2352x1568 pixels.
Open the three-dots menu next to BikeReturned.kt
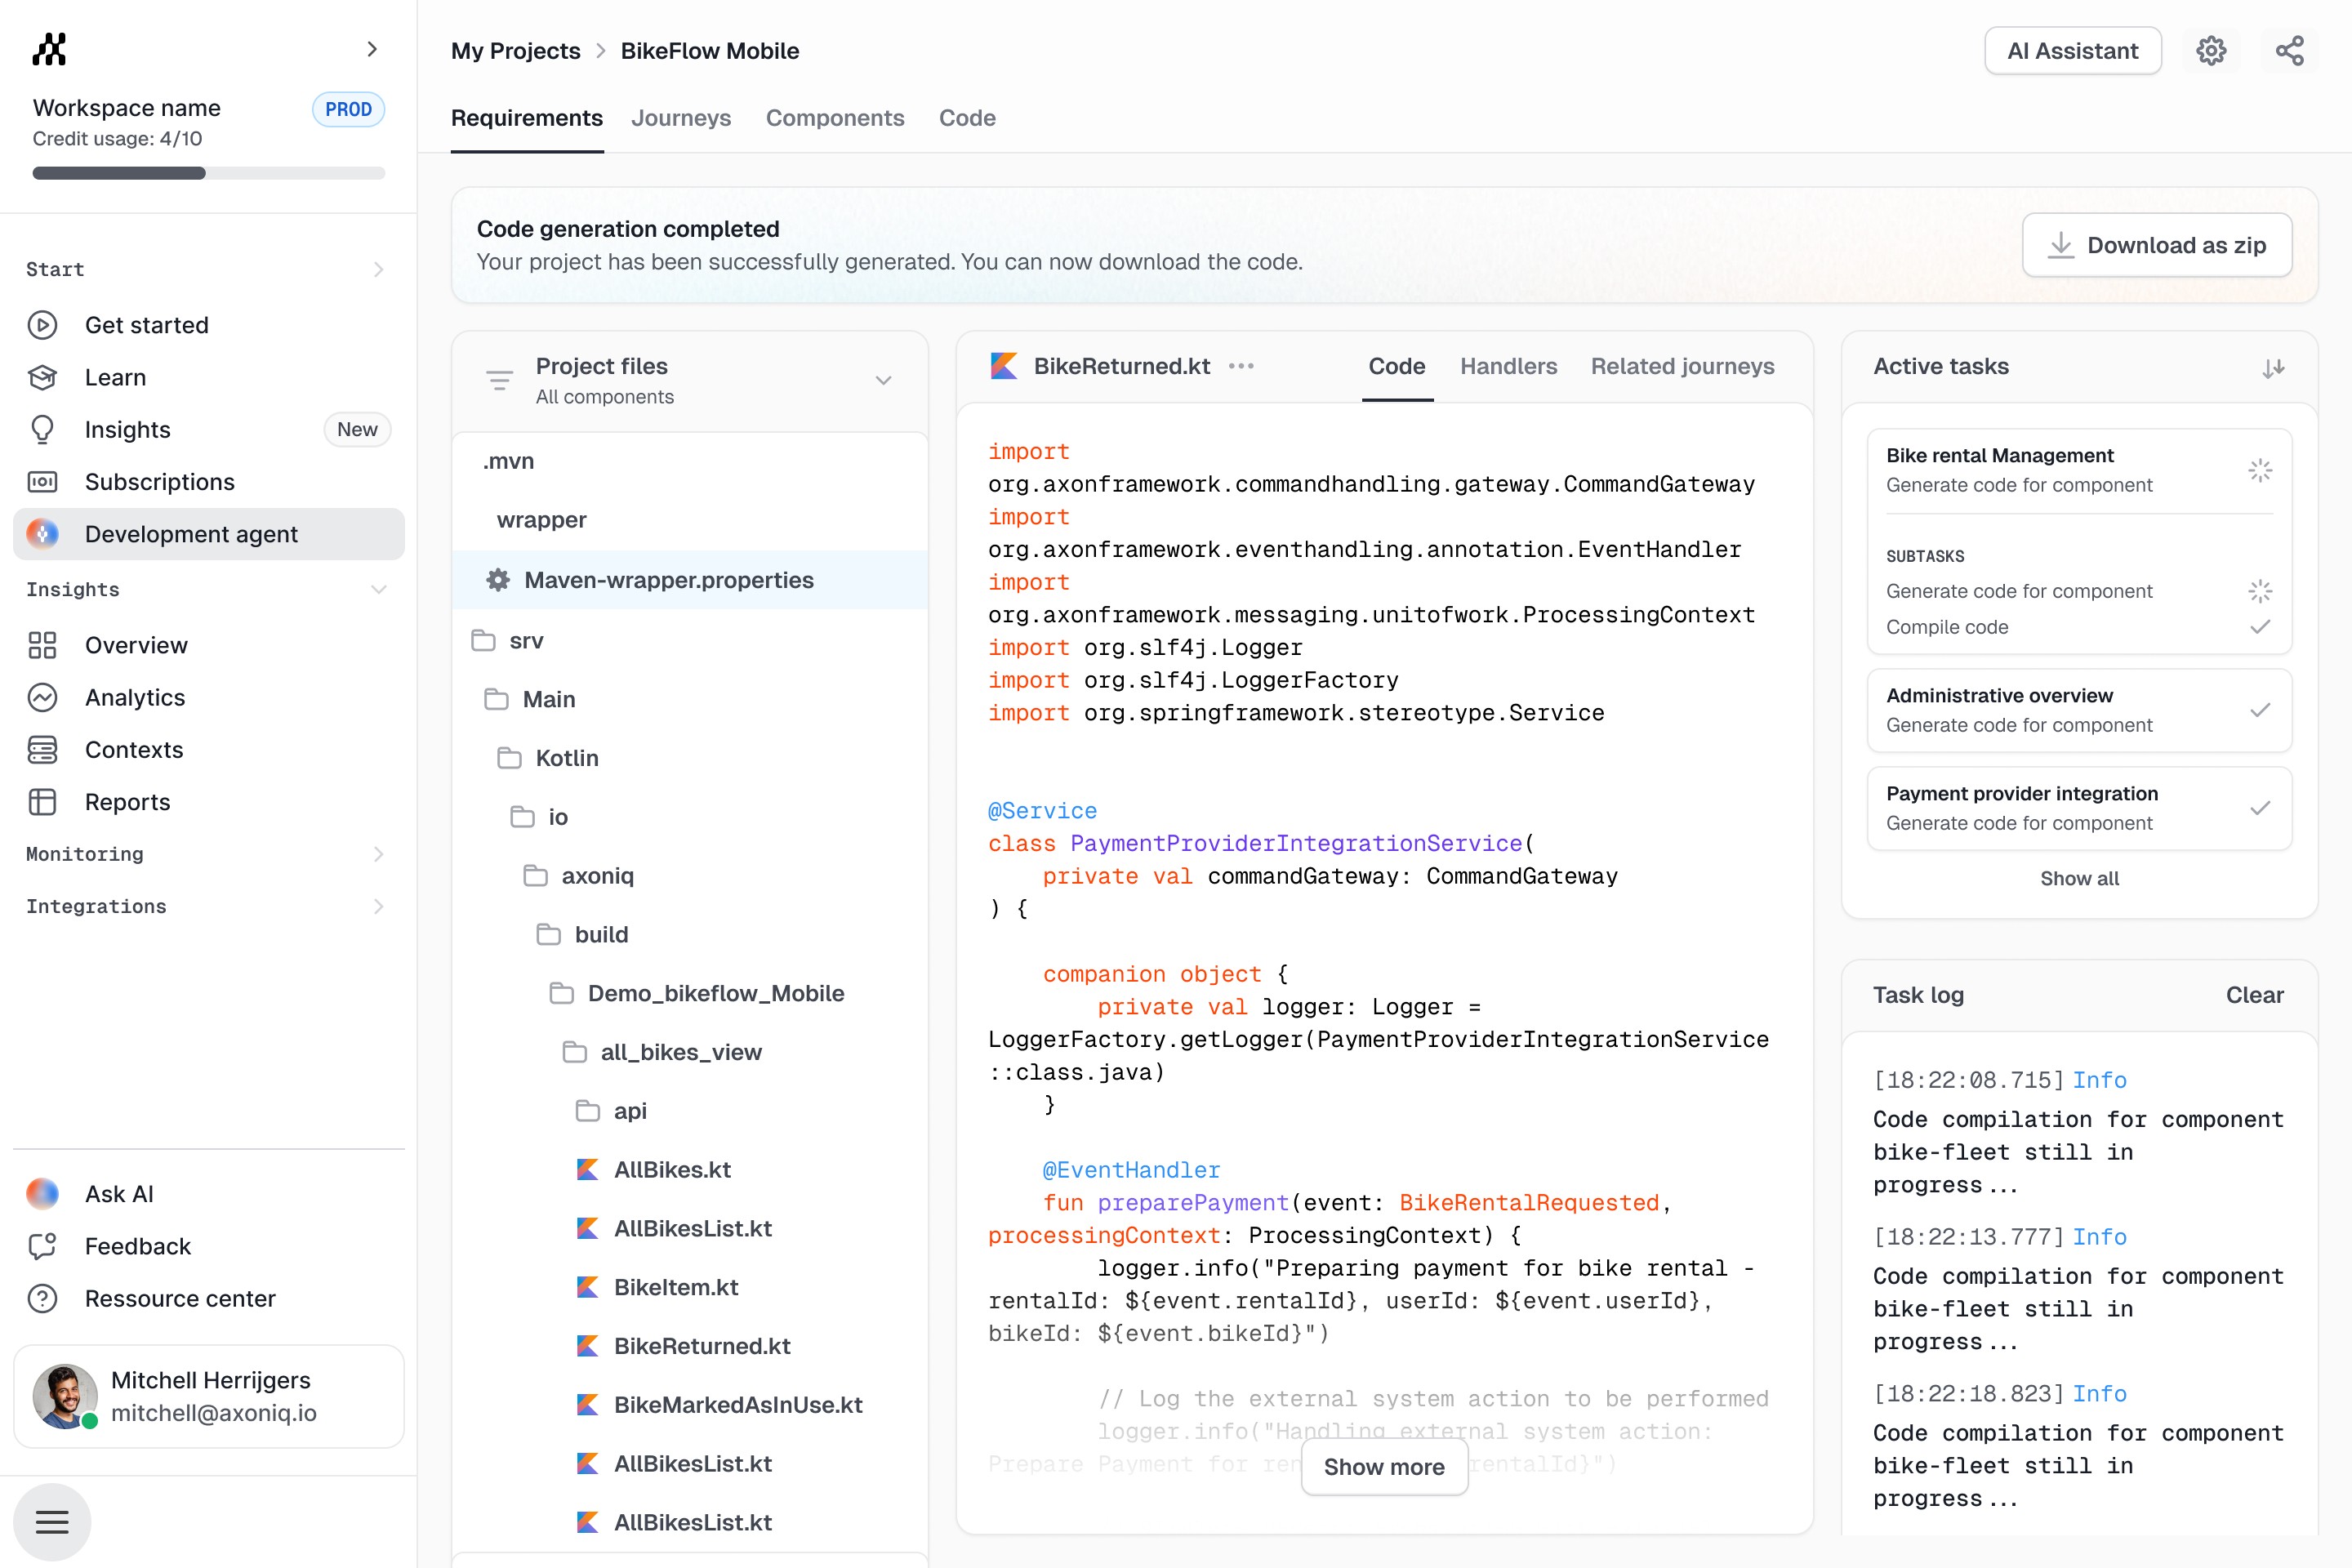pyautogui.click(x=1241, y=366)
